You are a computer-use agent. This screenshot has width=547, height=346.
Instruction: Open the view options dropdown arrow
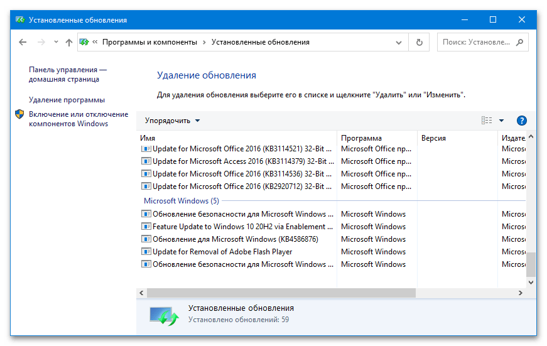[x=501, y=121]
